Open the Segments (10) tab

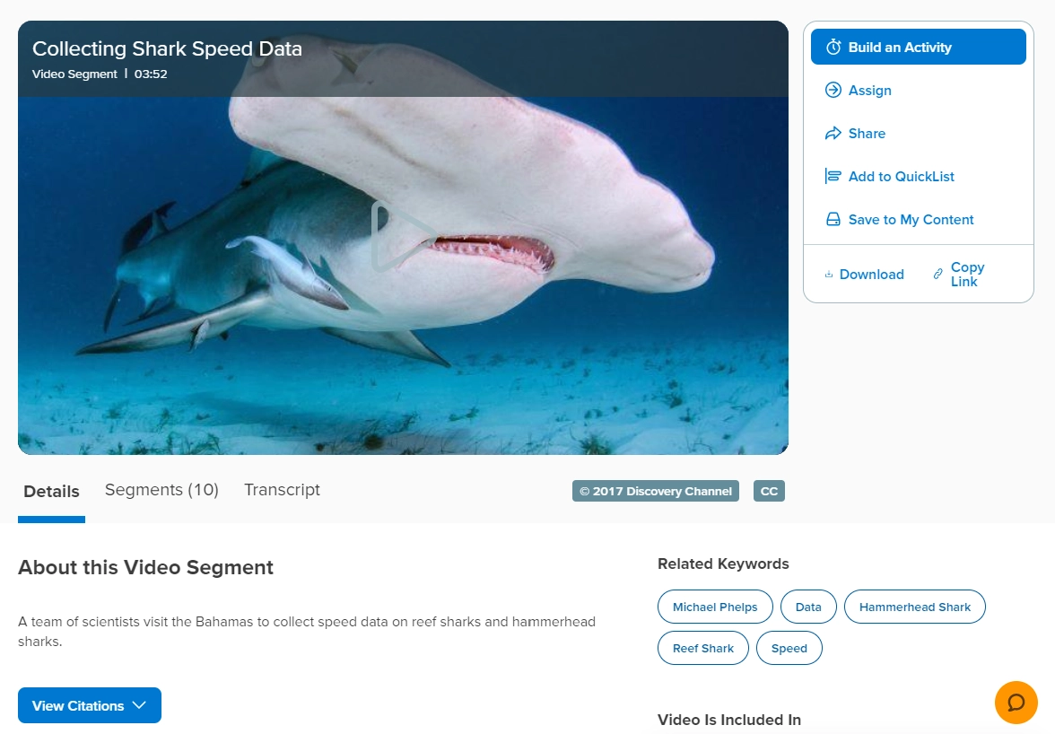pyautogui.click(x=161, y=490)
